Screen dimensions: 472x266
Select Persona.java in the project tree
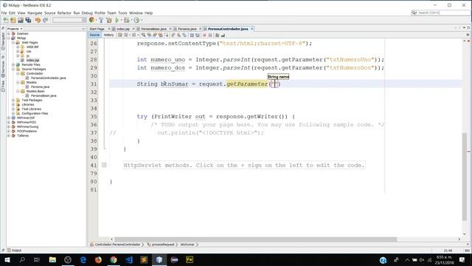coord(40,87)
